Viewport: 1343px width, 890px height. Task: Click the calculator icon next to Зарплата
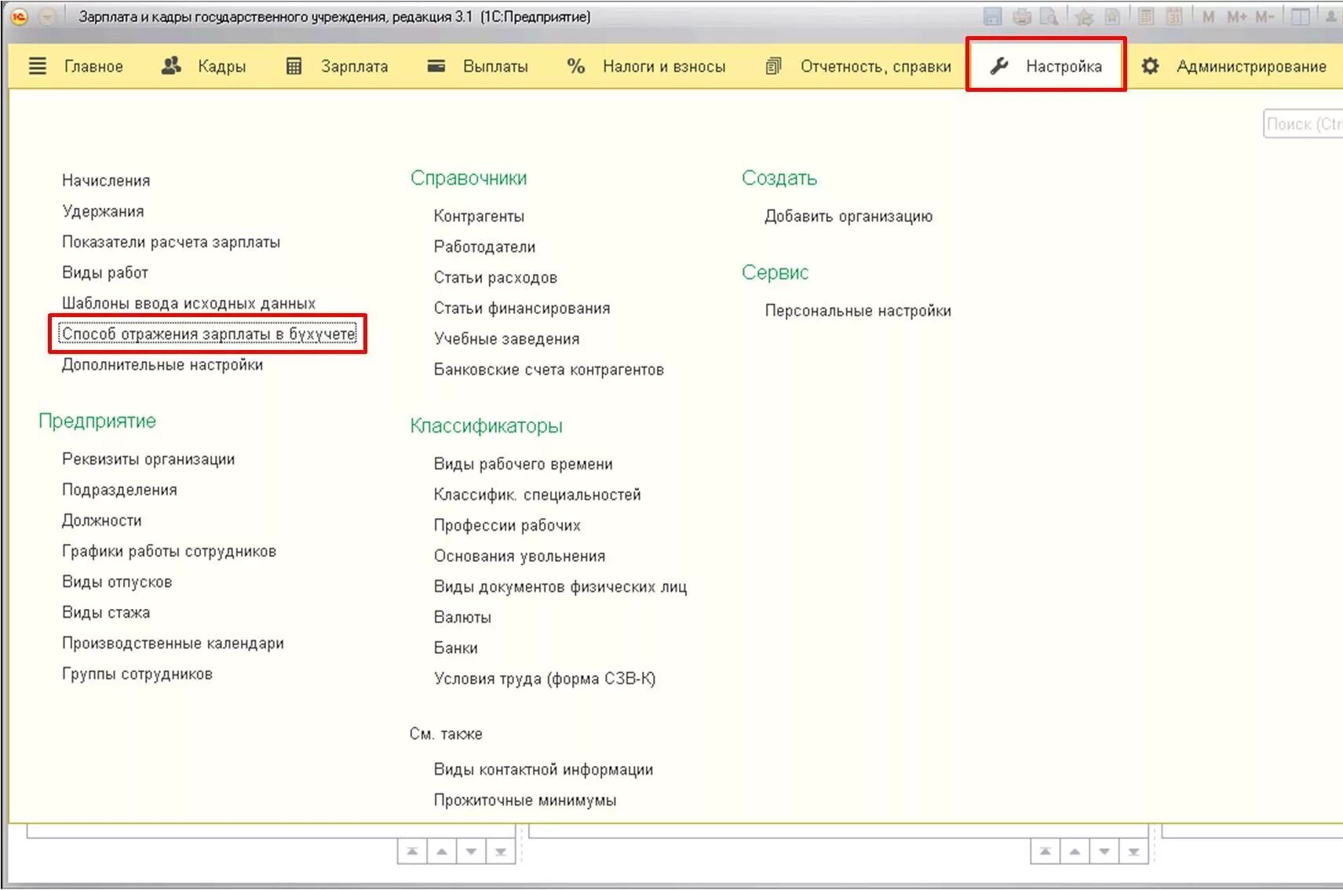(294, 66)
